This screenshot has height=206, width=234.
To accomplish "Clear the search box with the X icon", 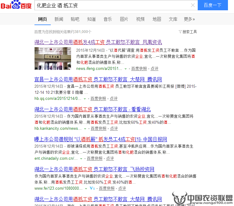I will point(193,5).
